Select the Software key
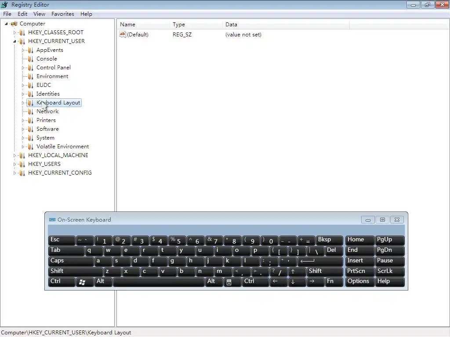The height and width of the screenshot is (337, 450). 47,129
